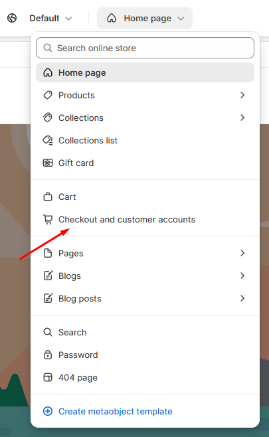The height and width of the screenshot is (437, 269).
Task: Click the Gift card icon
Action: point(48,163)
